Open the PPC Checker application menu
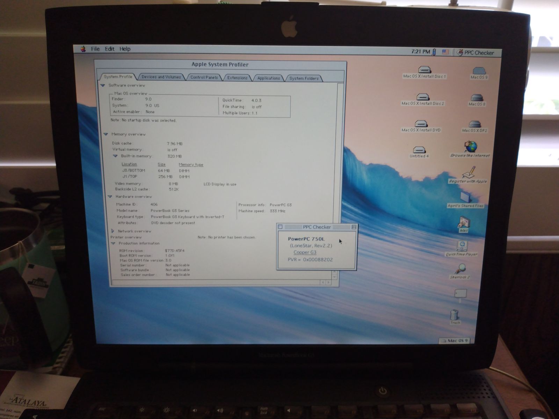559x419 pixels. [475, 53]
